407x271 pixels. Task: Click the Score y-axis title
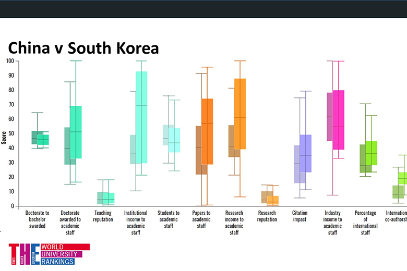pos(4,137)
